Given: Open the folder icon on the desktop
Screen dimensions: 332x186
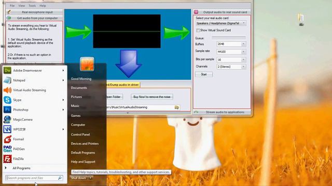Looking at the screenshot, I should pyautogui.click(x=301, y=20).
